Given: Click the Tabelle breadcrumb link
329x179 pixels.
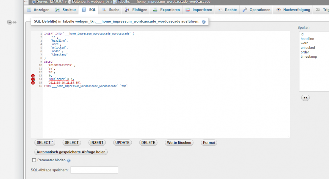Looking at the screenshot, I should (x=164, y=2).
